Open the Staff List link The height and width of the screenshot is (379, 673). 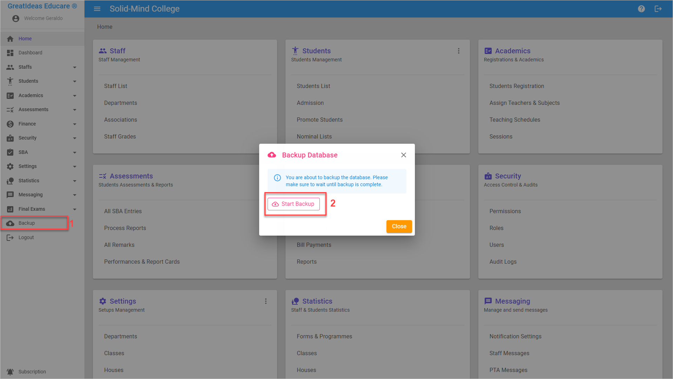pos(115,86)
